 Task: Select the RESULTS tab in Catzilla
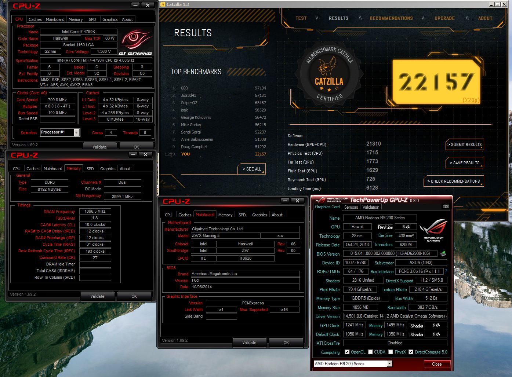pyautogui.click(x=338, y=18)
